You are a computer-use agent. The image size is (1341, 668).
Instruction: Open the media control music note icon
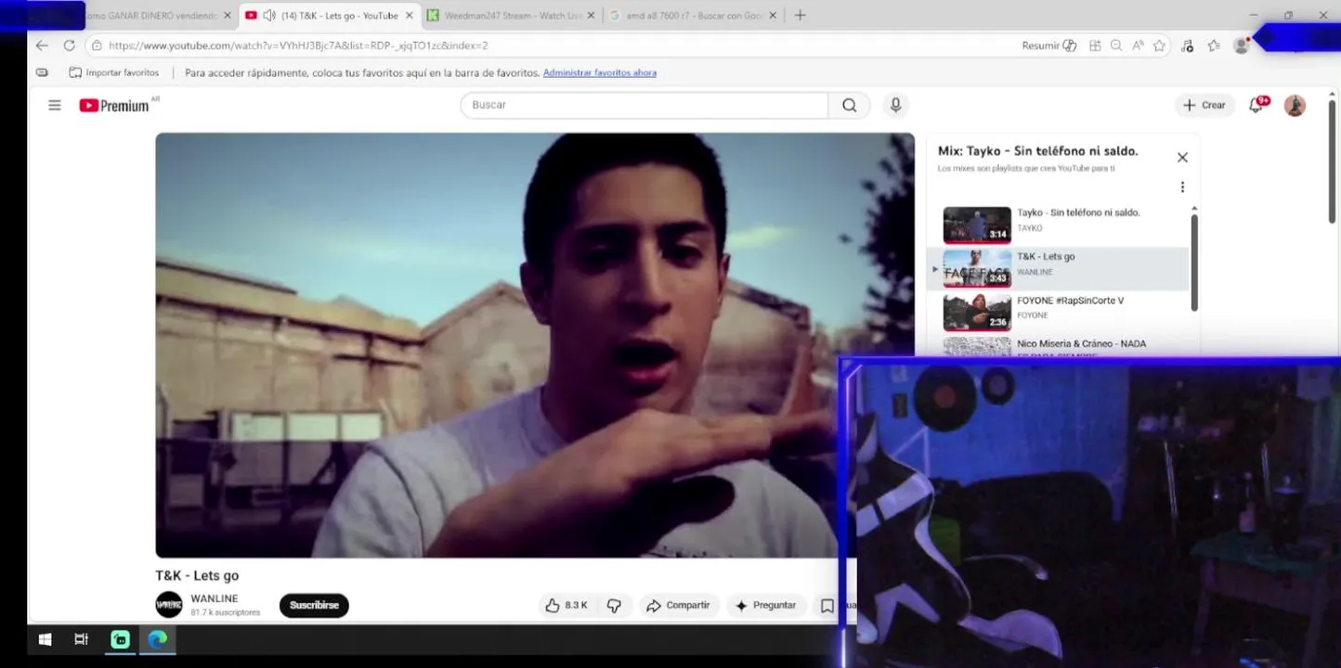[1187, 45]
